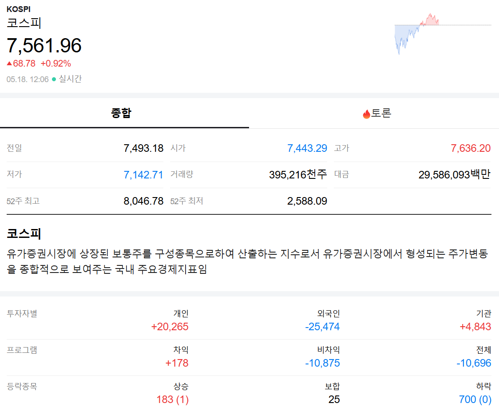
Task: Click the 저가 value 7,142.71
Action: [x=143, y=175]
